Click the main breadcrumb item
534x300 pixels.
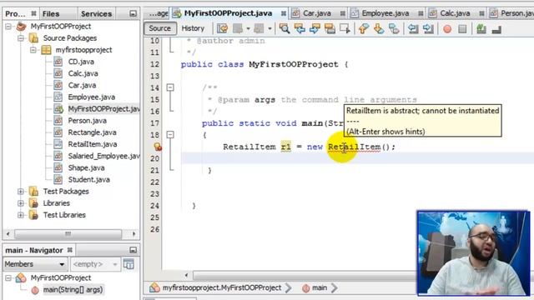point(320,287)
